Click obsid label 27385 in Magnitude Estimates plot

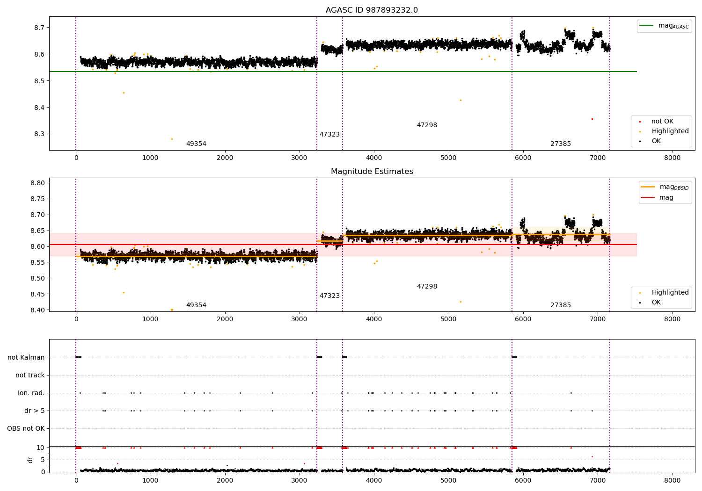pyautogui.click(x=561, y=305)
